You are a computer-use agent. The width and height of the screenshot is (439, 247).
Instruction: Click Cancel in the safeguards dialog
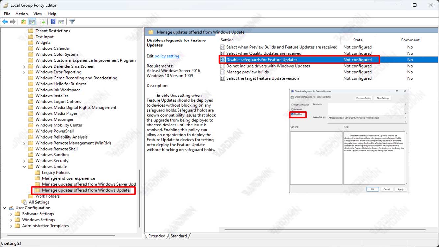tap(387, 189)
